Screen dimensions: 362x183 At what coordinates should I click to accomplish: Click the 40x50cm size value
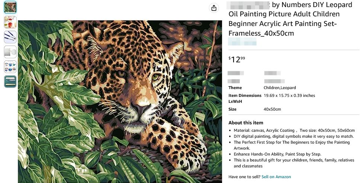click(272, 109)
